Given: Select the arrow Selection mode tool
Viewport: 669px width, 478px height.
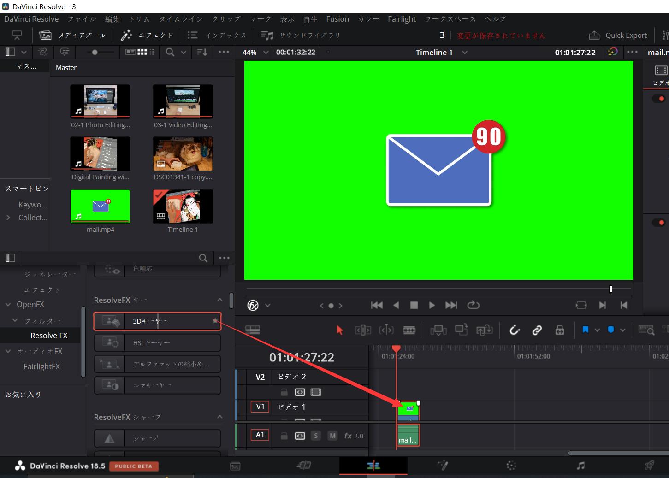Looking at the screenshot, I should tap(340, 330).
